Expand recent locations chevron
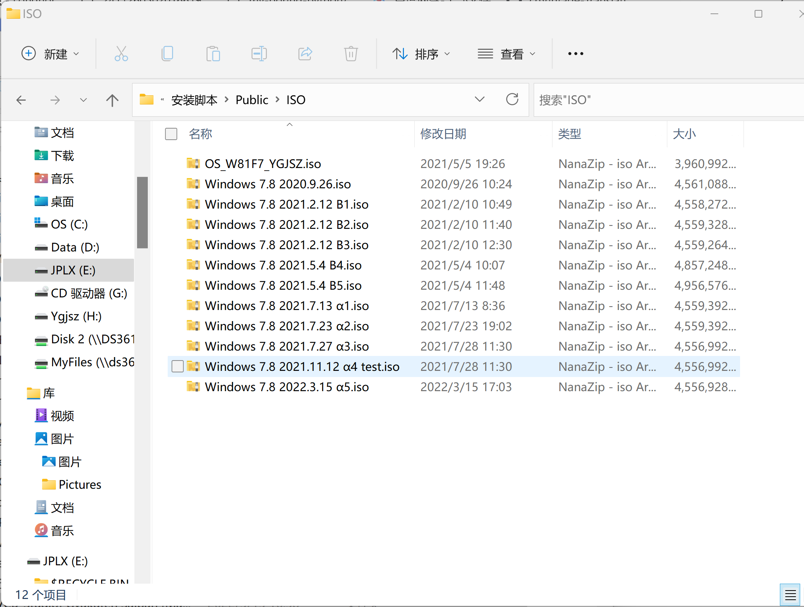The image size is (804, 607). tap(83, 100)
